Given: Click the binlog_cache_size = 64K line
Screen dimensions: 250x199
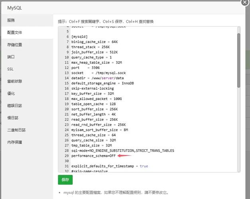Looking at the screenshot, I should click(x=94, y=42).
